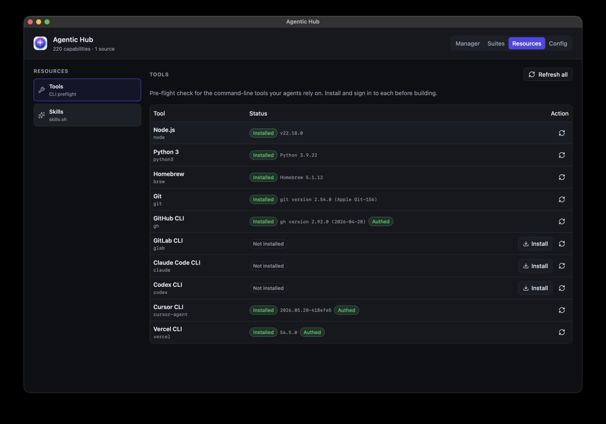Image resolution: width=606 pixels, height=424 pixels.
Task: Open Skills skills.sh in sidebar
Action: [87, 115]
